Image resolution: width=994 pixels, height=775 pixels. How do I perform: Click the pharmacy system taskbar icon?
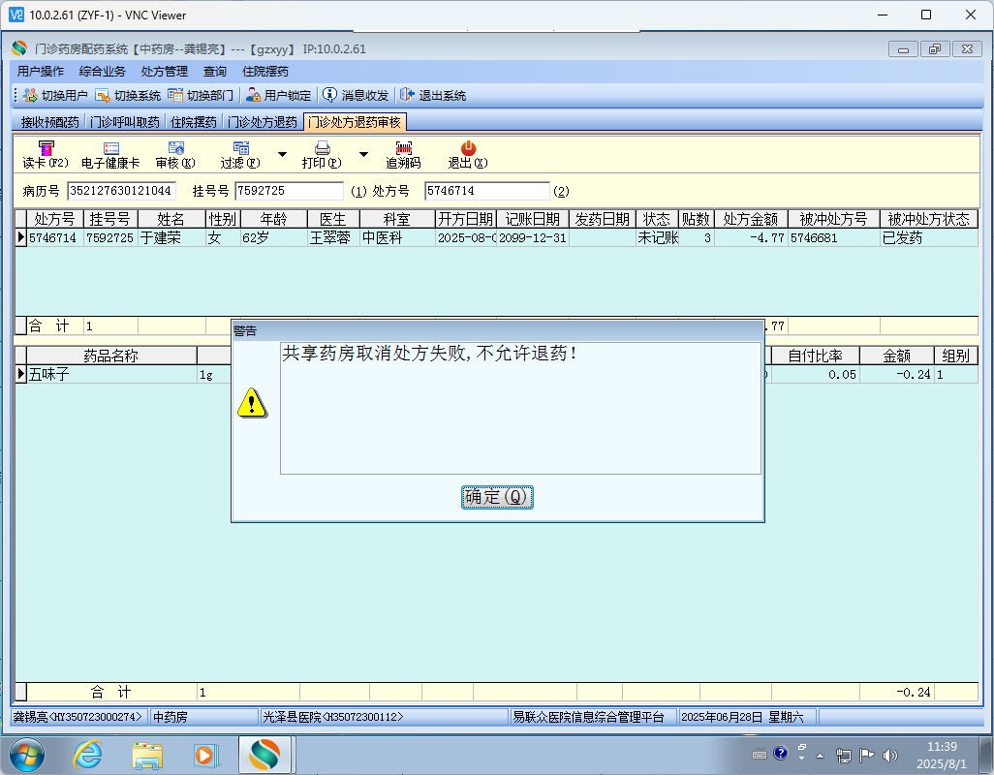click(x=265, y=756)
